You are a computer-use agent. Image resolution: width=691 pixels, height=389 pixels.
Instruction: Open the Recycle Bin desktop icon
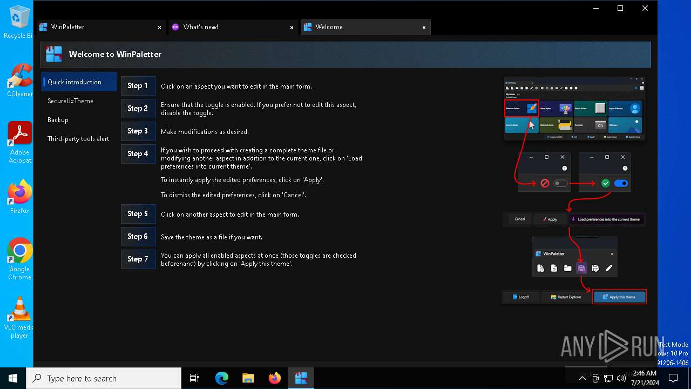point(18,22)
